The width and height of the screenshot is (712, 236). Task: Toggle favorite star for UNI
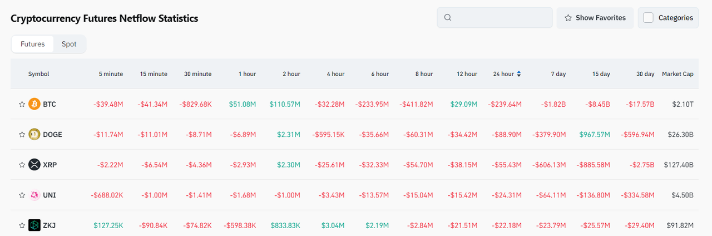[22, 195]
